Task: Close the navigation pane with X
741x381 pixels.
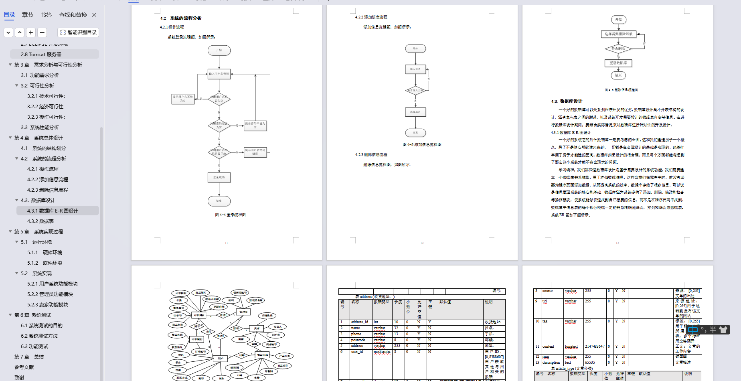Action: 94,15
